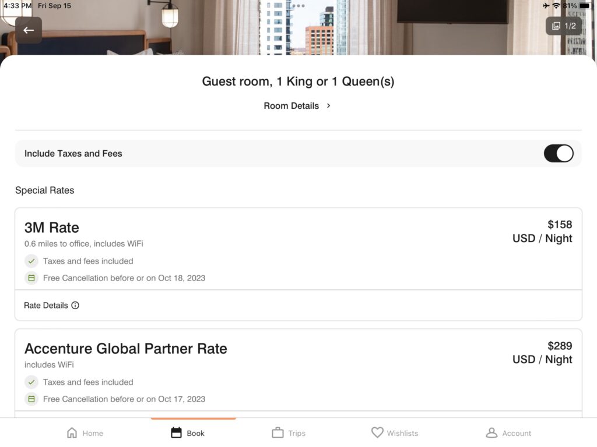Tap the photo count icon showing 1/2
The width and height of the screenshot is (597, 447).
click(563, 26)
